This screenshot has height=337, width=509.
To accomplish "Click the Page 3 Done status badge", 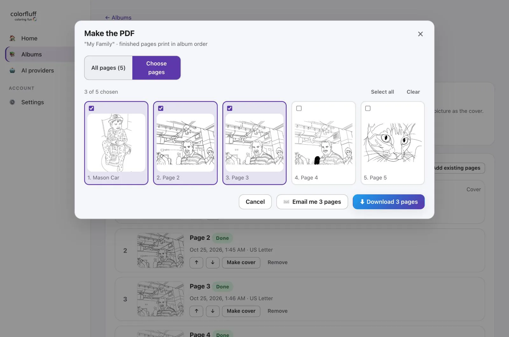I will (222, 287).
